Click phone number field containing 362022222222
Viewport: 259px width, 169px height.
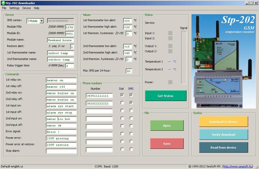click(99, 103)
